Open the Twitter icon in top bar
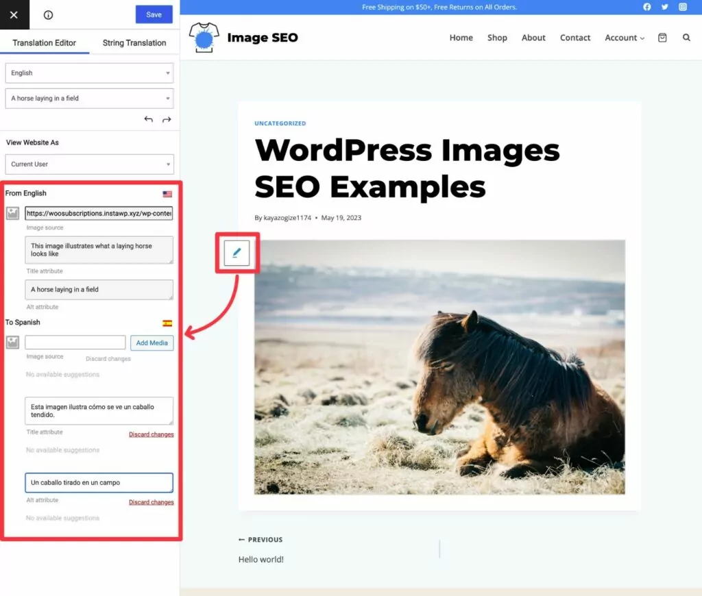 click(665, 7)
